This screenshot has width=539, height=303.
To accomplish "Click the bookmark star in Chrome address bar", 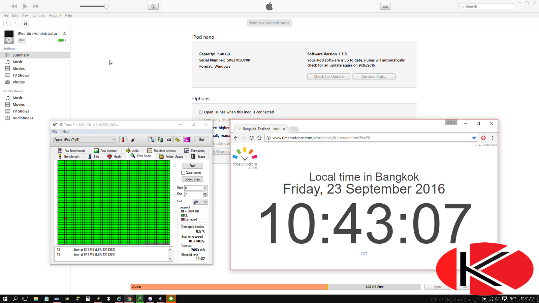I will pos(474,138).
